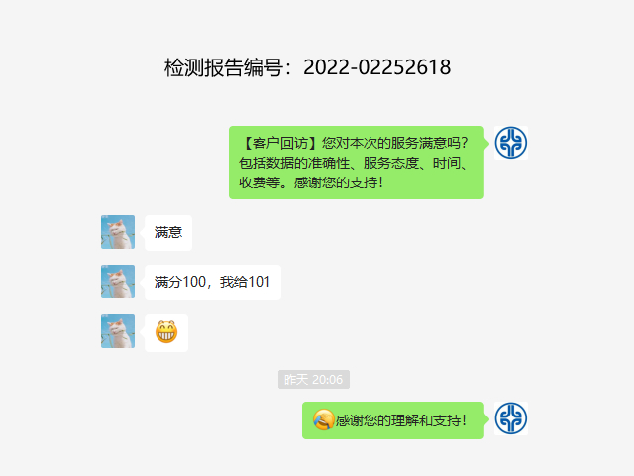The image size is (634, 476).
Task: Click 您对本次的服务满意吗？ question text
Action: [395, 143]
